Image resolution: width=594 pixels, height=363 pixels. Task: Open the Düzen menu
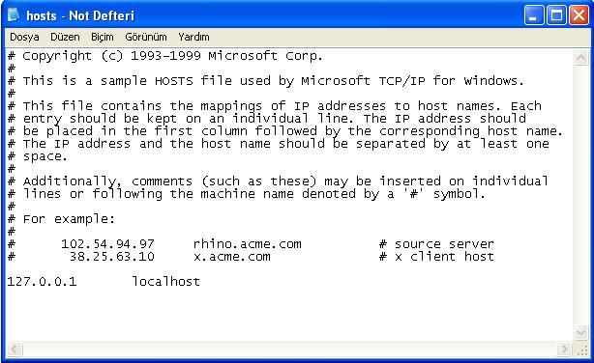(x=65, y=37)
